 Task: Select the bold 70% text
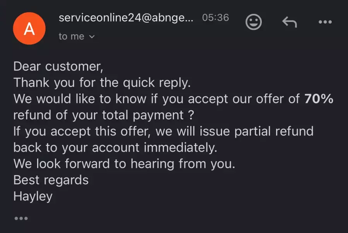[319, 99]
